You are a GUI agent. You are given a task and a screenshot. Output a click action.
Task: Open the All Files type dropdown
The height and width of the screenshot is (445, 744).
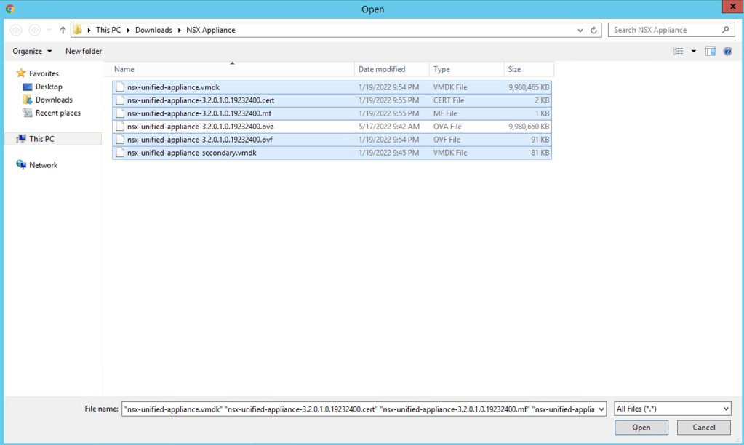point(671,409)
